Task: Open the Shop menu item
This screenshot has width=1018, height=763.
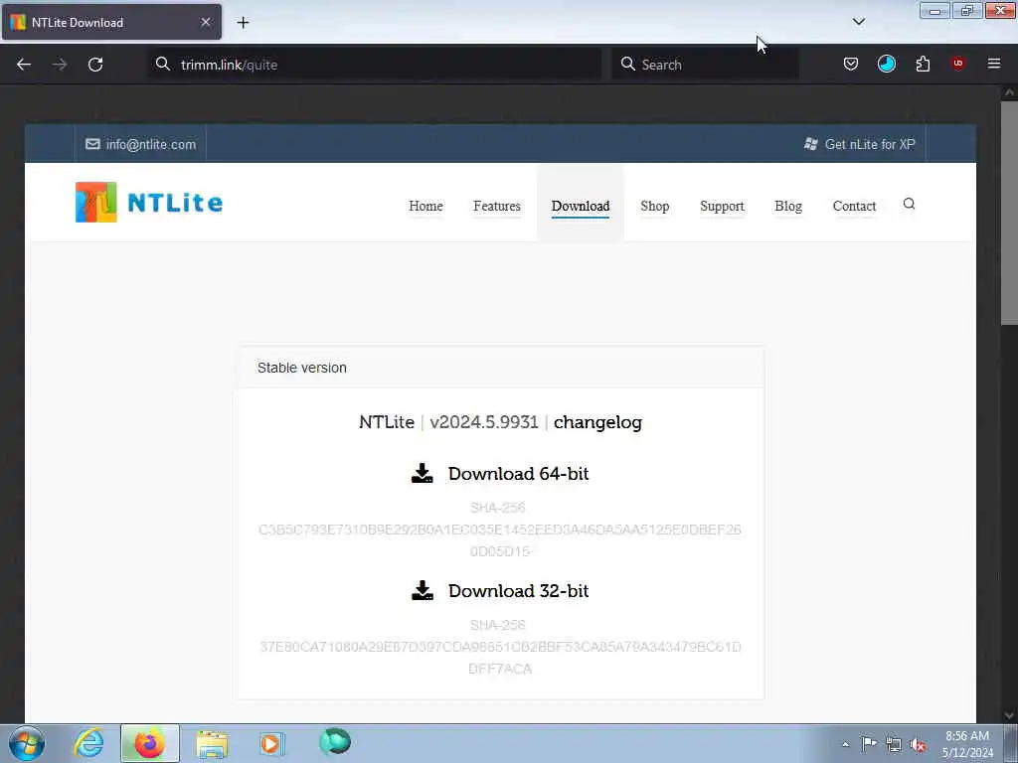Action: [x=654, y=206]
